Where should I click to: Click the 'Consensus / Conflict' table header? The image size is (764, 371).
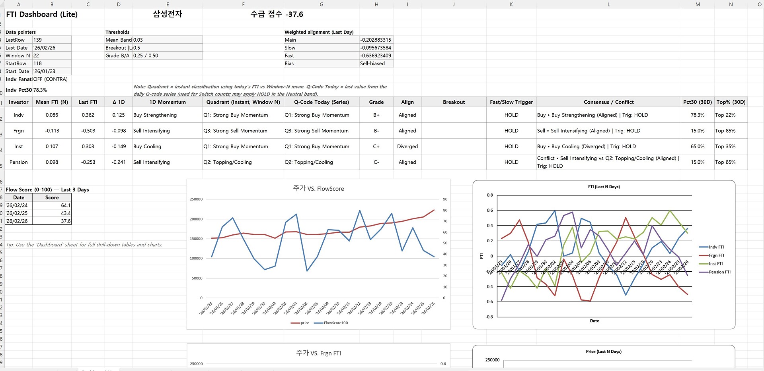coord(608,102)
